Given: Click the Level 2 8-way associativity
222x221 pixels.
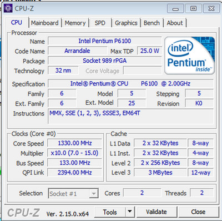Looking at the screenshot, I should [x=200, y=163].
